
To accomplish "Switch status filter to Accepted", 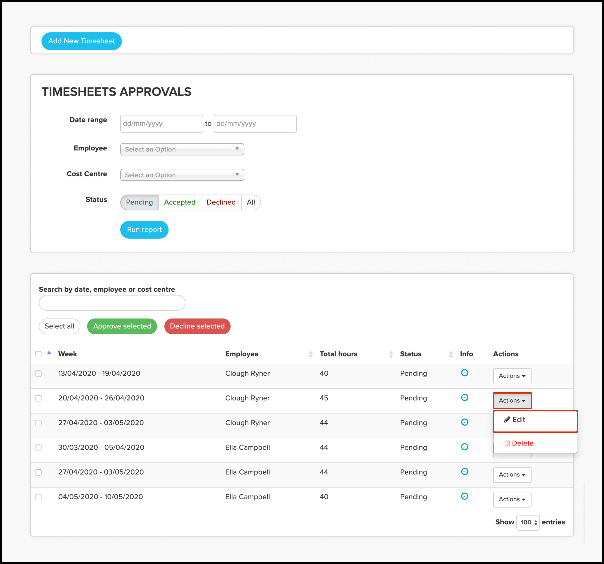I will coord(179,202).
